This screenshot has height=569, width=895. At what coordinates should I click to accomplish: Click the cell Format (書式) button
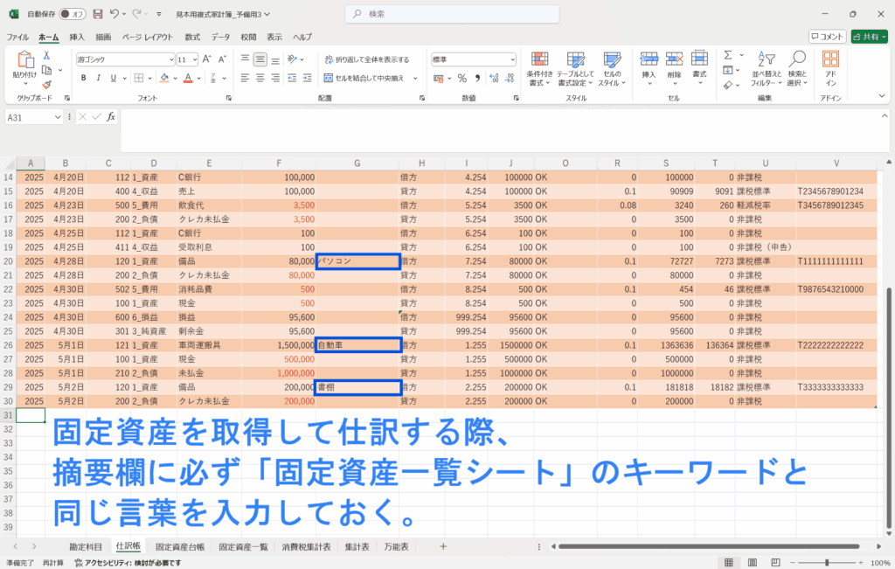click(x=699, y=68)
